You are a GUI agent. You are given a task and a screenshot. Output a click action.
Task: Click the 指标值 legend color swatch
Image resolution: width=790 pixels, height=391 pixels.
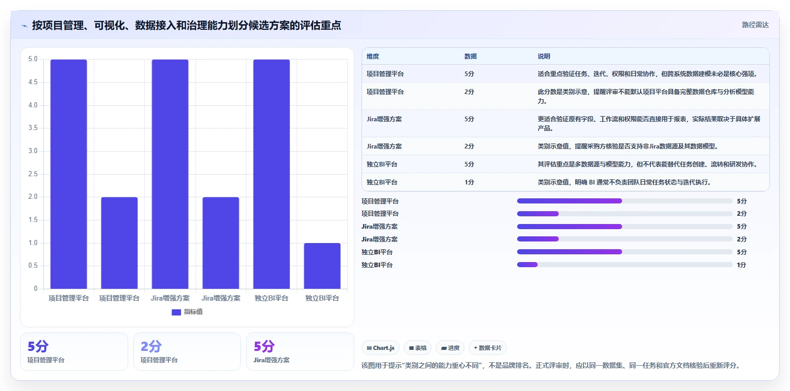[x=176, y=312]
